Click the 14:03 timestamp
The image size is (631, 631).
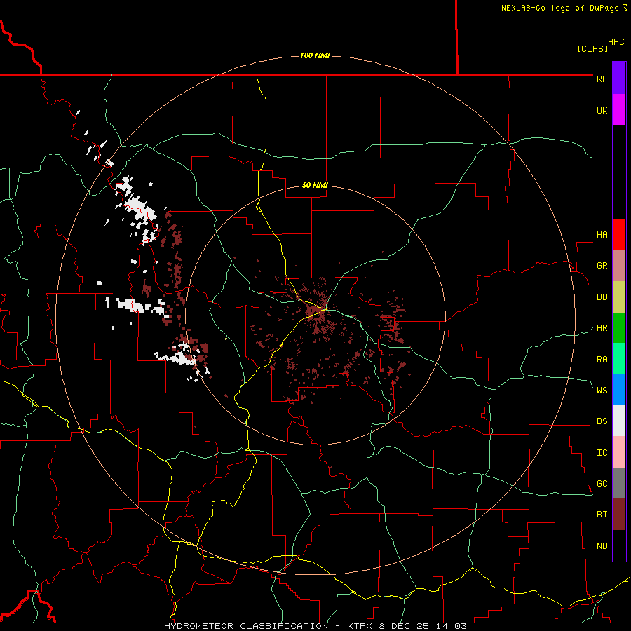pos(452,626)
